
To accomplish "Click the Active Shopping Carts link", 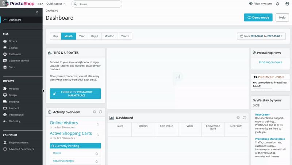I will coord(71,134).
